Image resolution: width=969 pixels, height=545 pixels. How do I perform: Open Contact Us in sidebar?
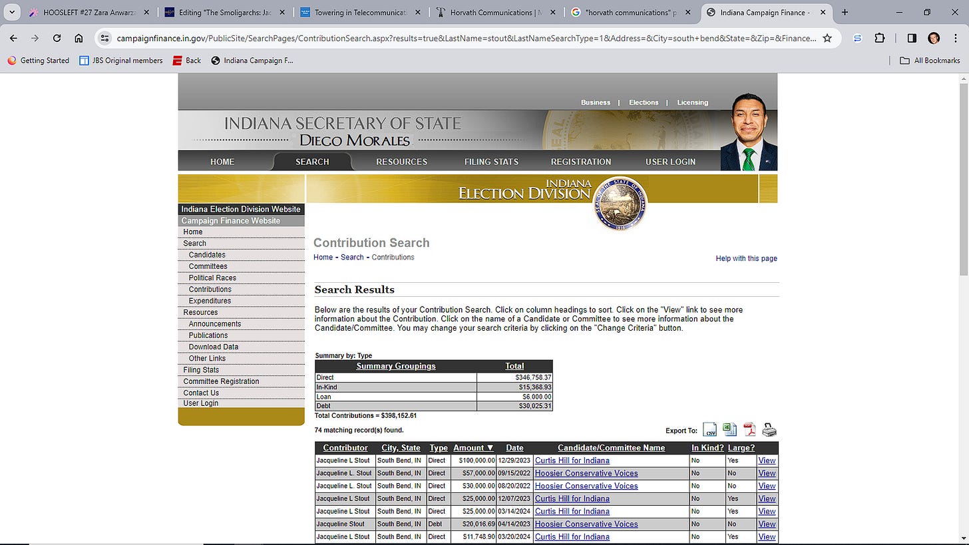coord(201,393)
